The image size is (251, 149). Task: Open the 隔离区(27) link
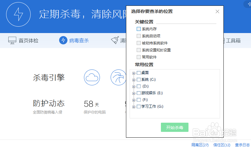click(200, 145)
